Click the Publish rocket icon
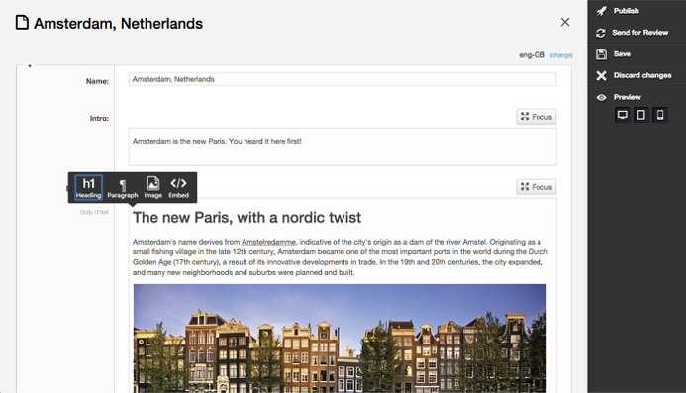This screenshot has height=393, width=686. tap(602, 11)
